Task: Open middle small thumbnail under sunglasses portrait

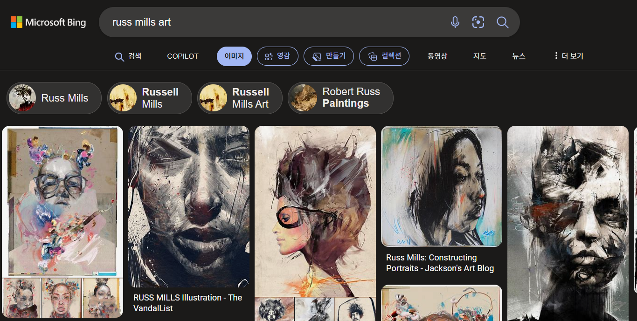Action: pos(315,309)
